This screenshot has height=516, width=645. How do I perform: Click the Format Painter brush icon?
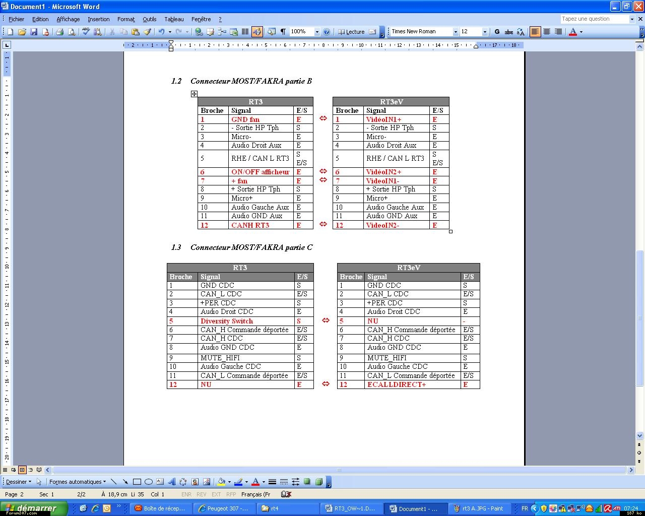(x=147, y=32)
